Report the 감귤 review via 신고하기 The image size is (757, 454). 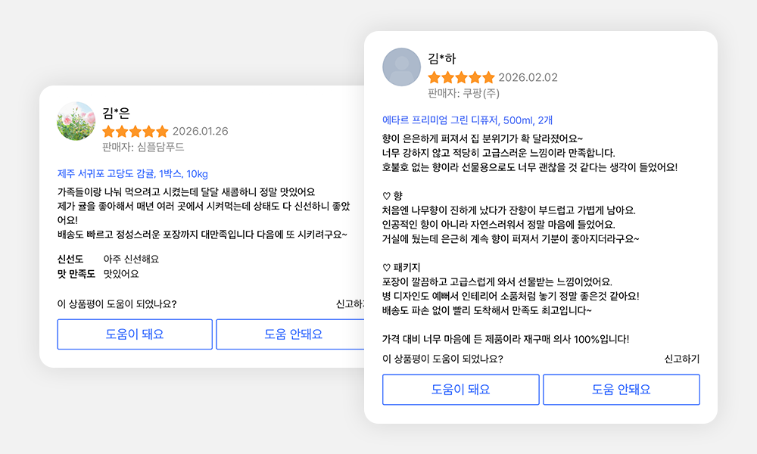pos(350,304)
